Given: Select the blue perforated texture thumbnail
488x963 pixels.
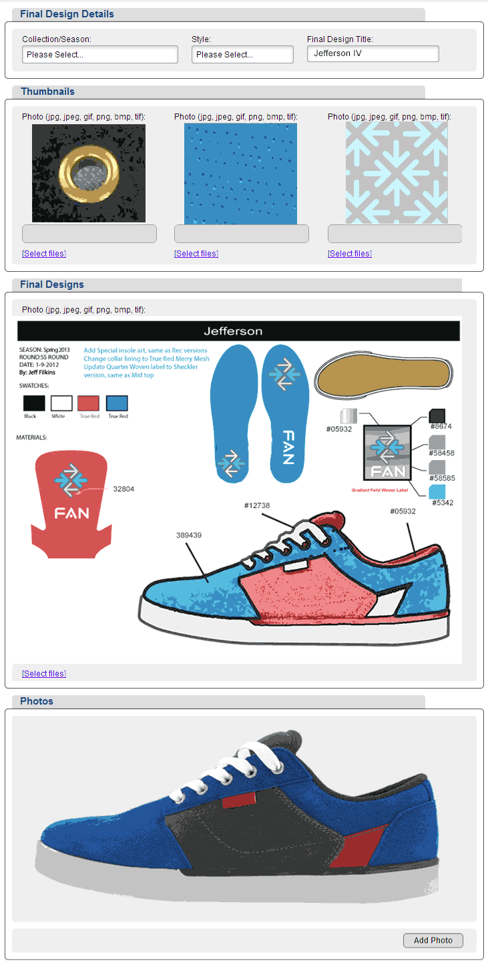Looking at the screenshot, I should (x=241, y=173).
